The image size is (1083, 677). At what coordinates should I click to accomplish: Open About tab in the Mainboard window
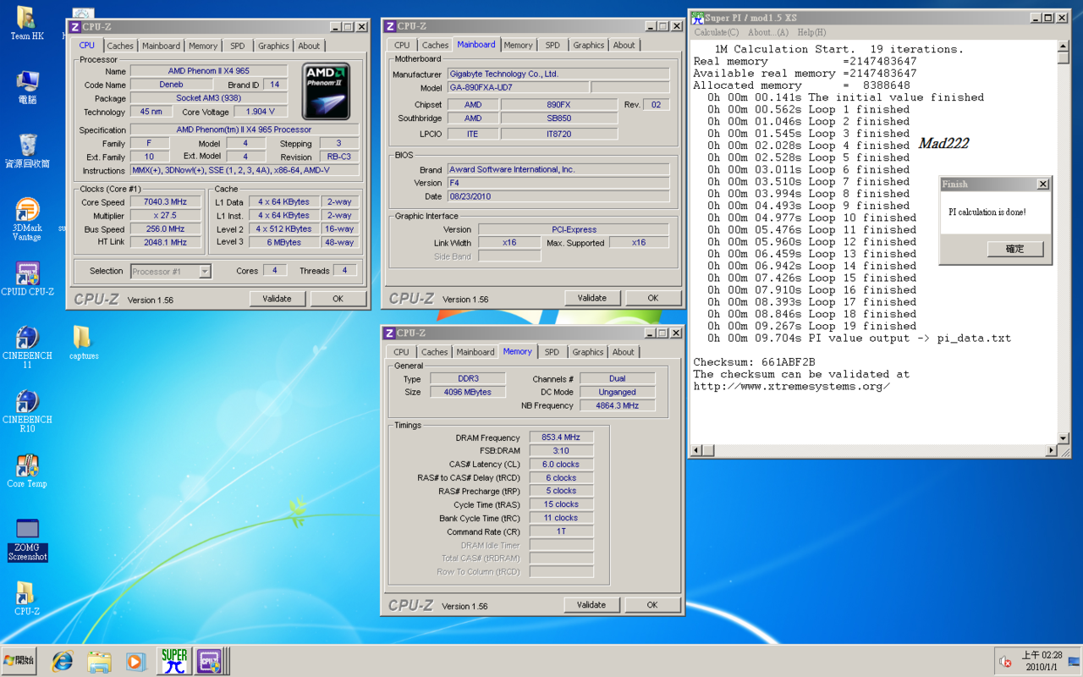[624, 45]
